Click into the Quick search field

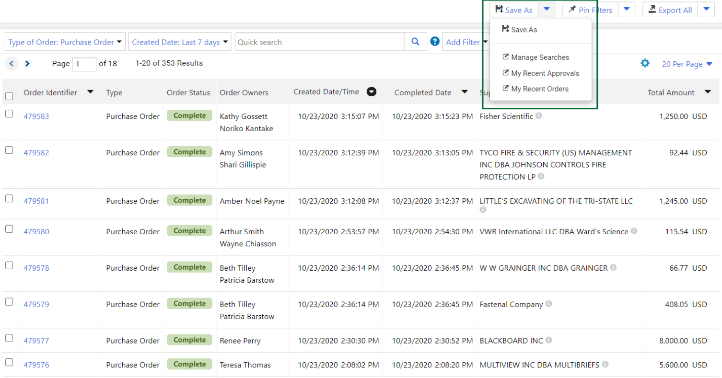[320, 42]
